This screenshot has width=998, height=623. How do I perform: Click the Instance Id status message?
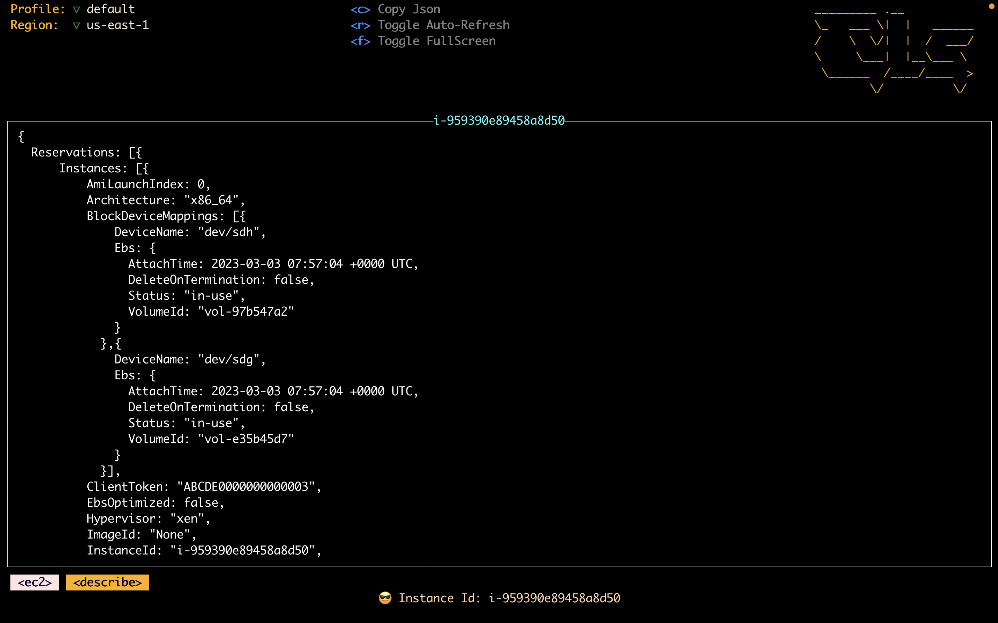coord(509,598)
